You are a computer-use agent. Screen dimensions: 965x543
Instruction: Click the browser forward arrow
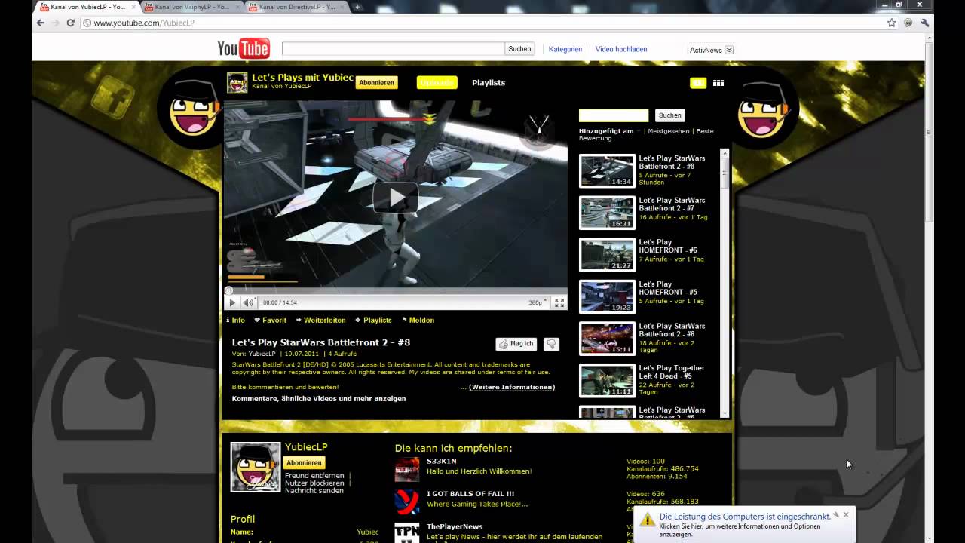[x=56, y=23]
